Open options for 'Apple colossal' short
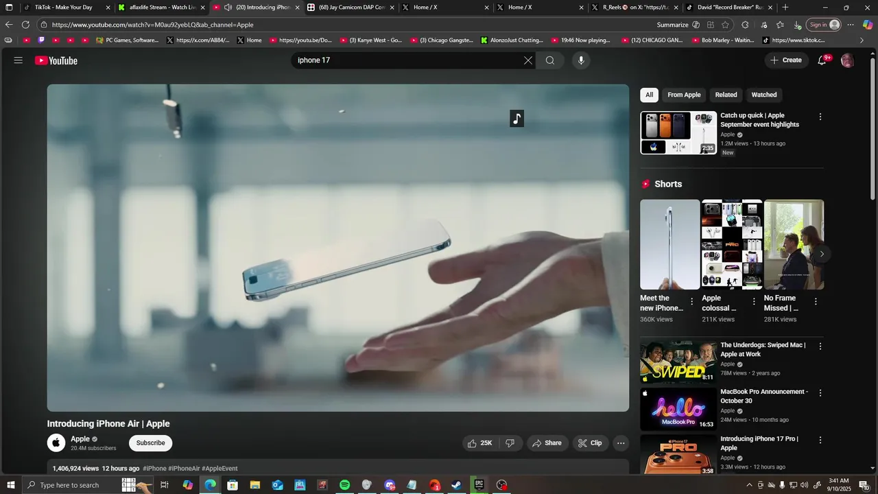Viewport: 878px width, 494px height. pos(754,301)
